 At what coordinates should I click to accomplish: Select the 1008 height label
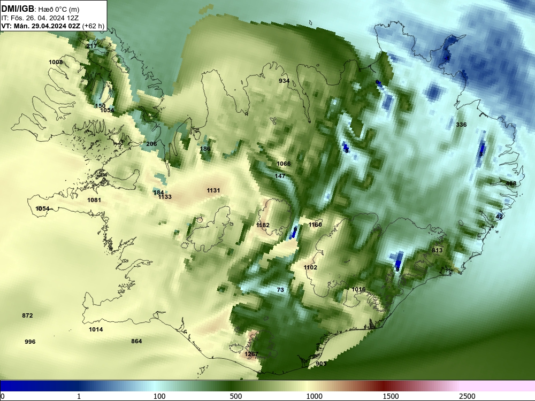coord(56,62)
